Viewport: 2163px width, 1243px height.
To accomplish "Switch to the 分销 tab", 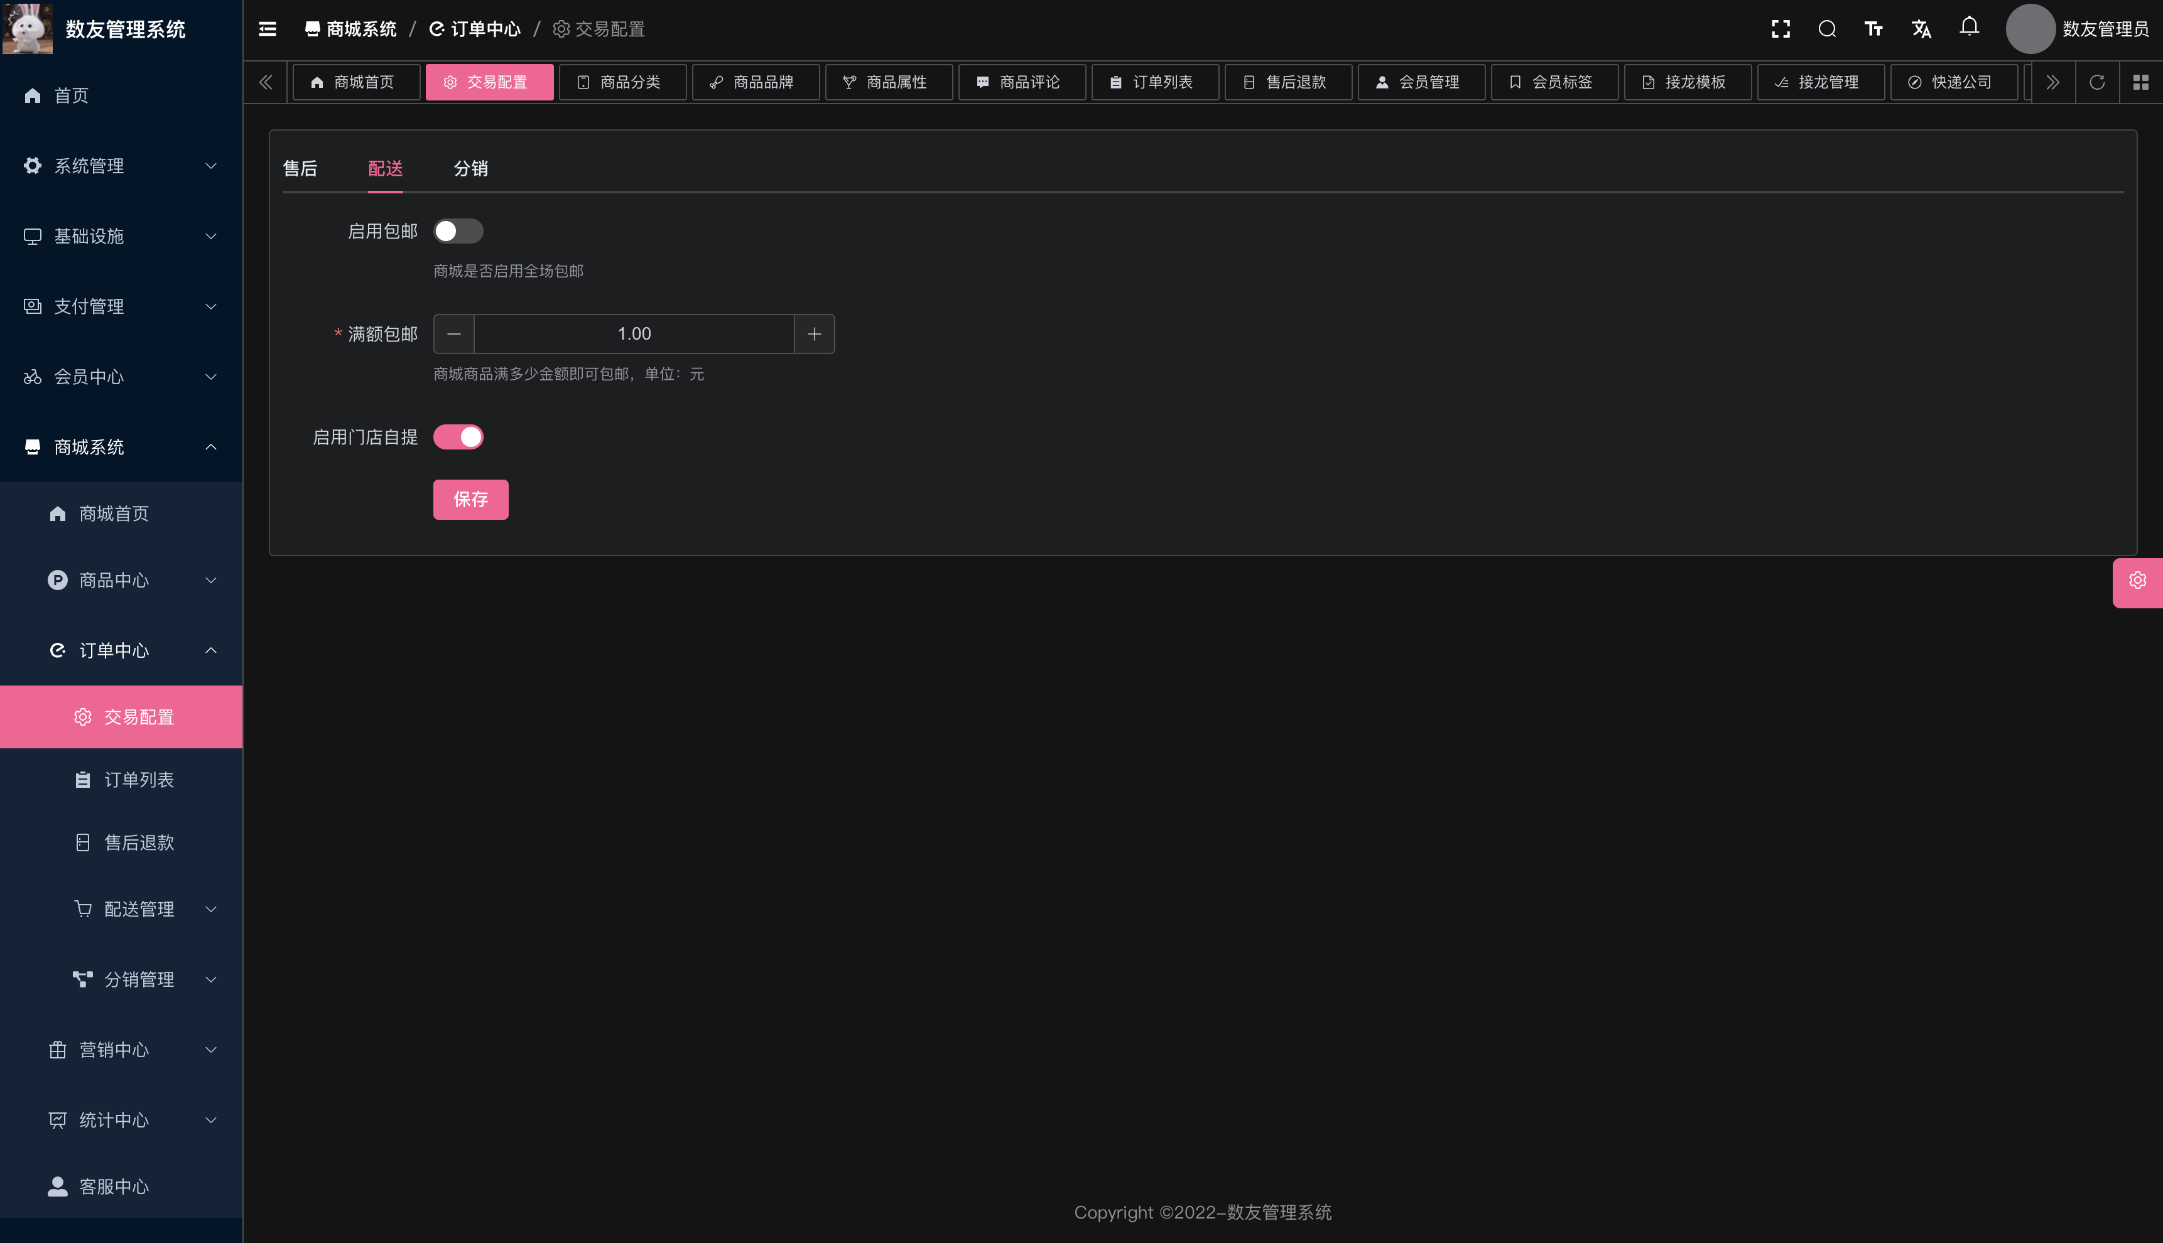I will tap(470, 169).
